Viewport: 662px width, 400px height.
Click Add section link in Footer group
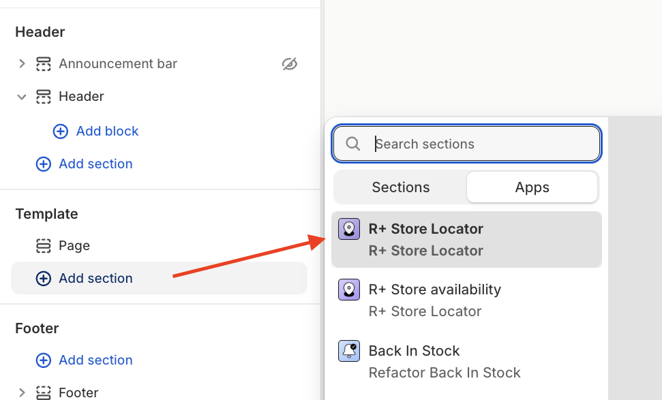pos(95,360)
